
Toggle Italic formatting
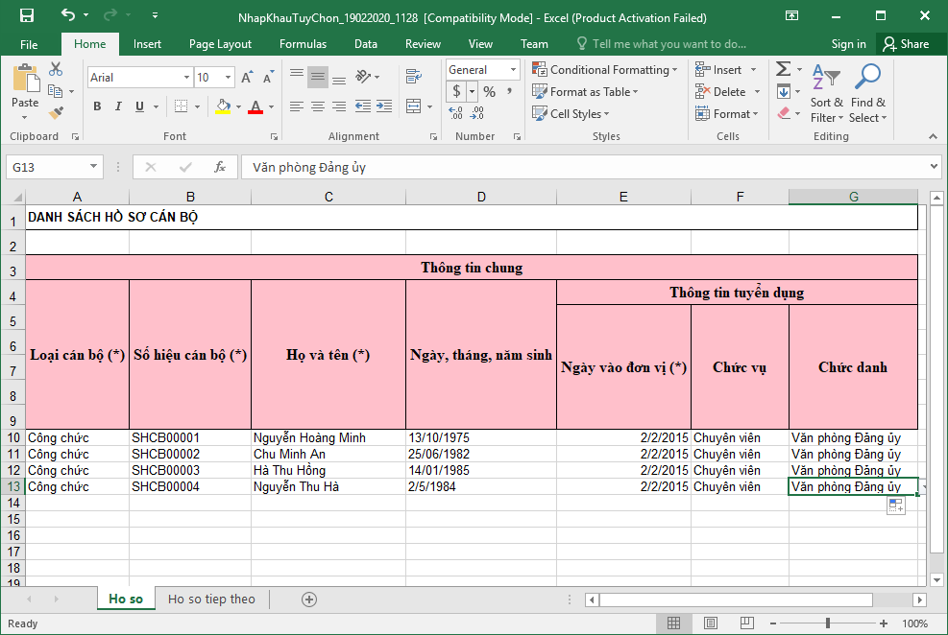pyautogui.click(x=118, y=106)
